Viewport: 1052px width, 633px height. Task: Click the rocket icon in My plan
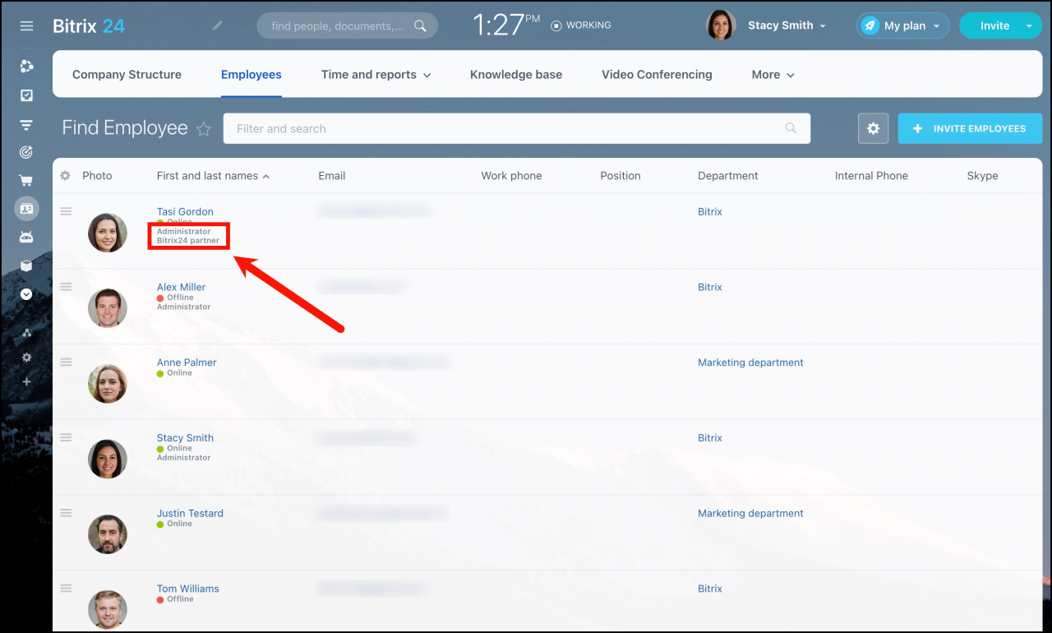870,25
